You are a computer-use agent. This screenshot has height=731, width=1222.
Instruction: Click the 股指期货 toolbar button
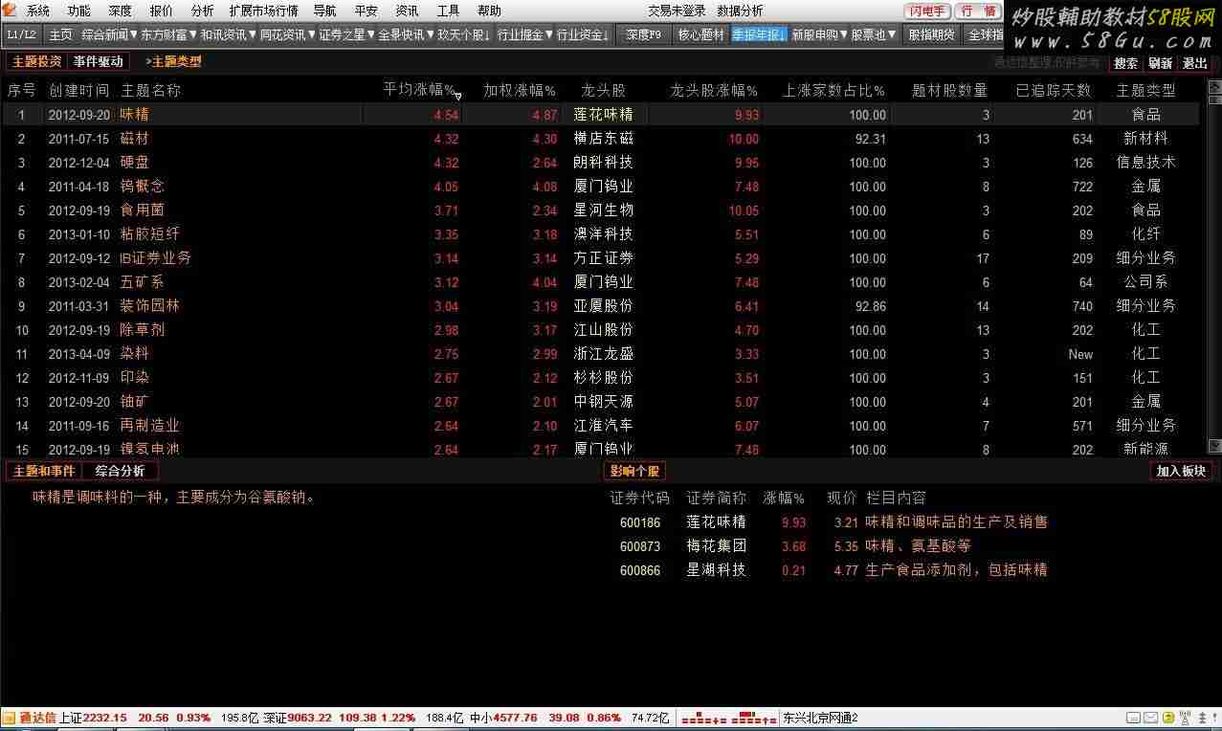point(931,34)
